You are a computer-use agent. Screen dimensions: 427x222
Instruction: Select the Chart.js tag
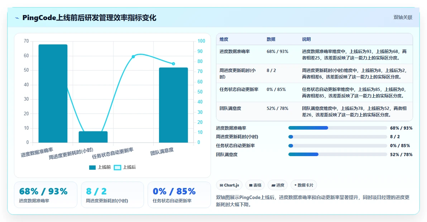point(229,185)
